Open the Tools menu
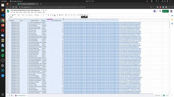 pos(32,12)
